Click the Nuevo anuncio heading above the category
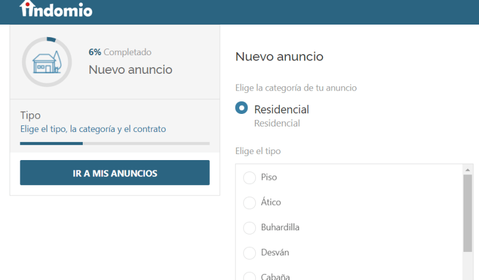Image resolution: width=479 pixels, height=280 pixels. point(279,57)
